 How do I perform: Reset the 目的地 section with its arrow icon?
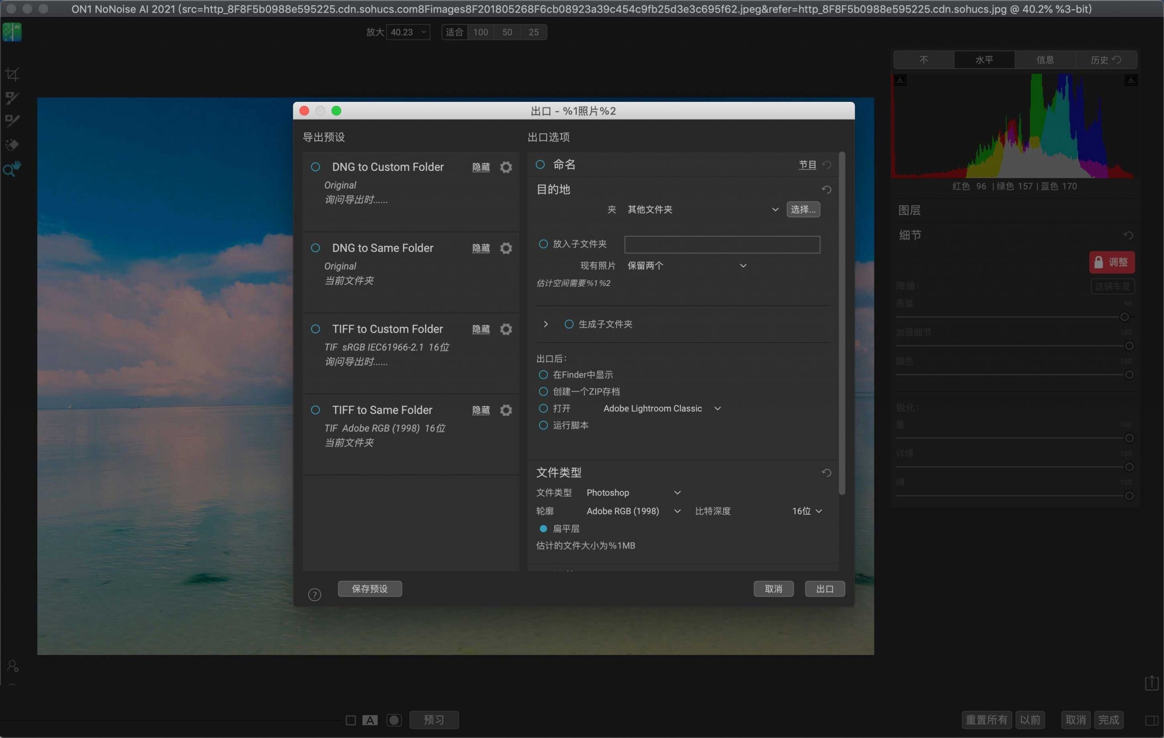[x=826, y=189]
